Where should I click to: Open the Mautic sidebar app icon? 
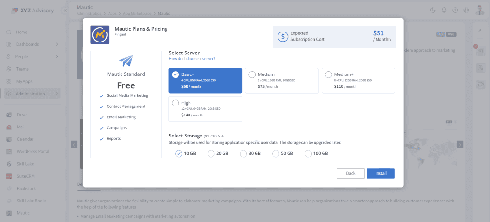pos(9,213)
